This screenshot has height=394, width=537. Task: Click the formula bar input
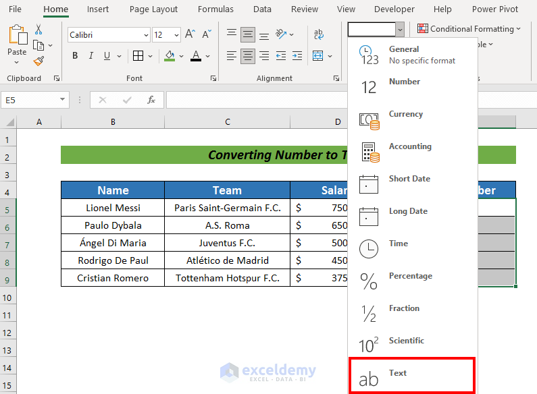(x=257, y=100)
